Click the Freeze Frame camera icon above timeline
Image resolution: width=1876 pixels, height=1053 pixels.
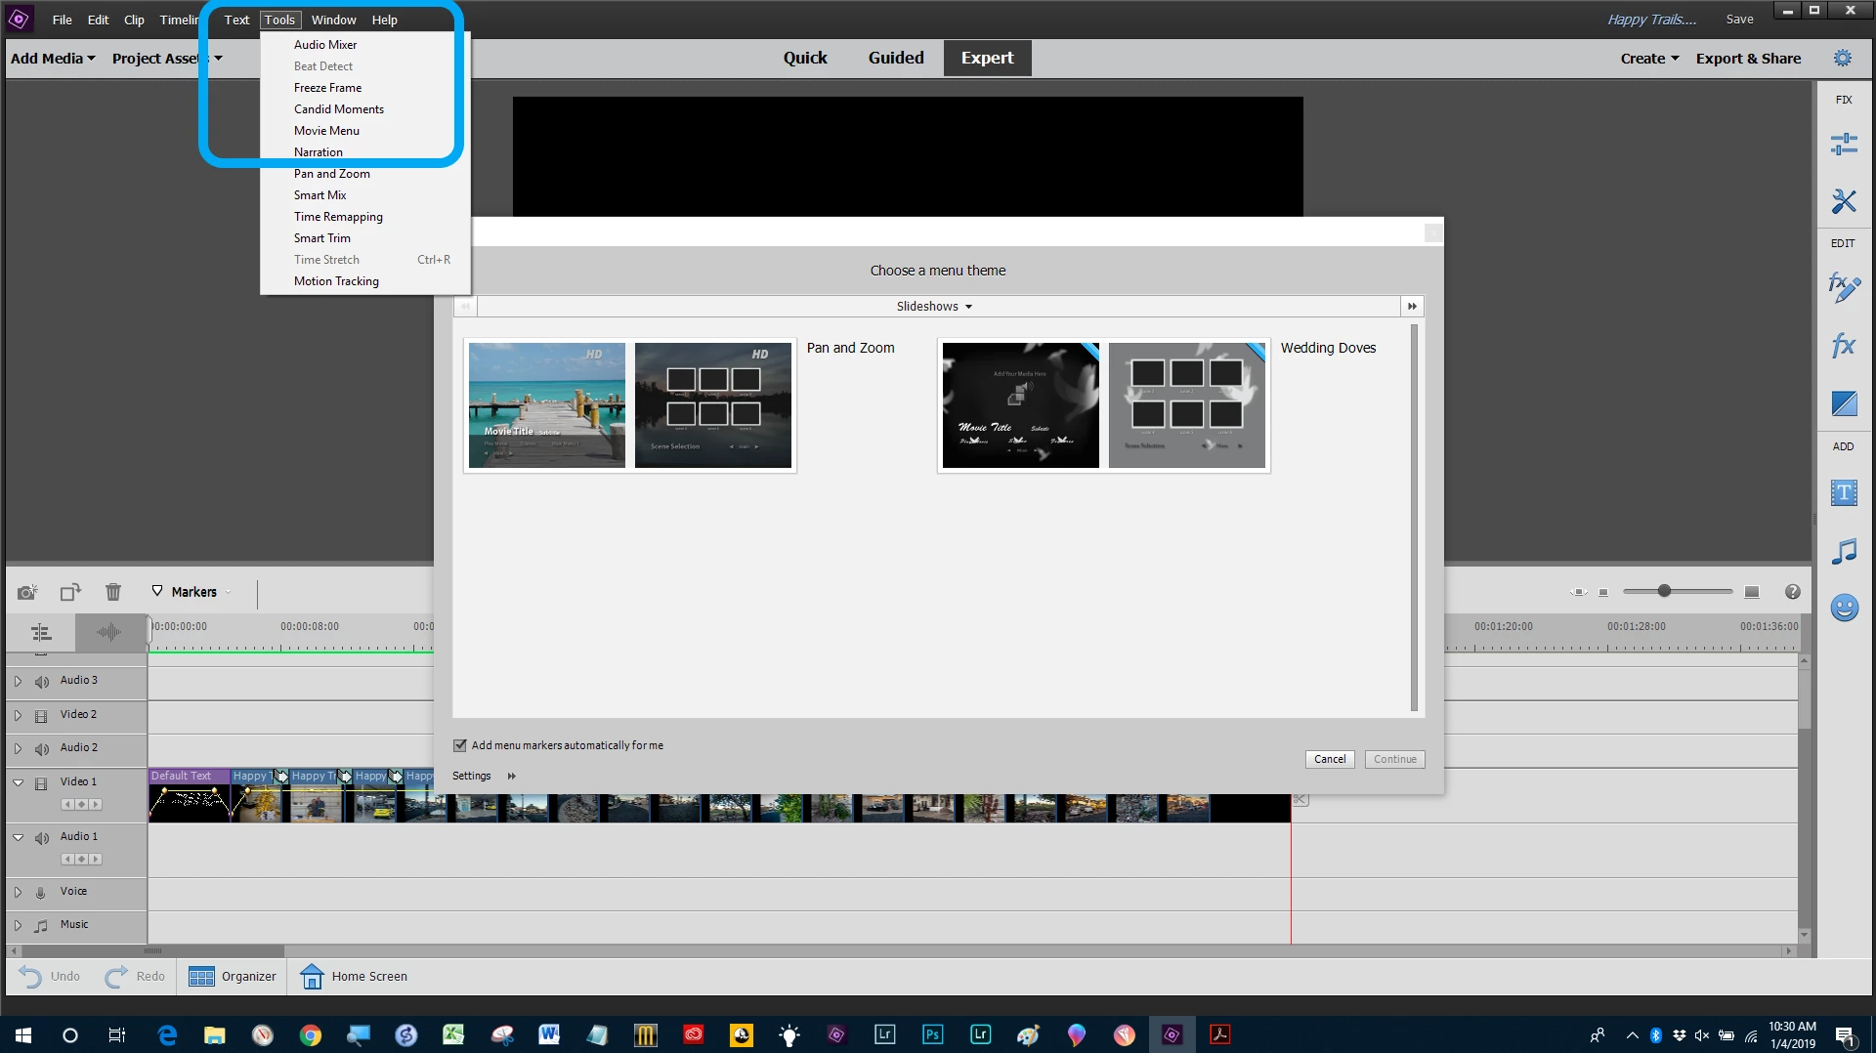[27, 592]
